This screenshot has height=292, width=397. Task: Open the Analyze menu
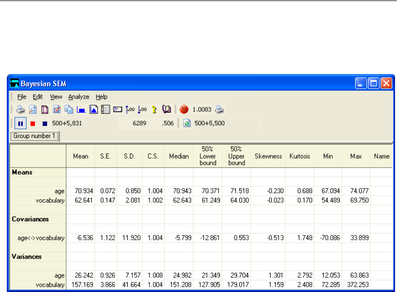[x=79, y=97]
